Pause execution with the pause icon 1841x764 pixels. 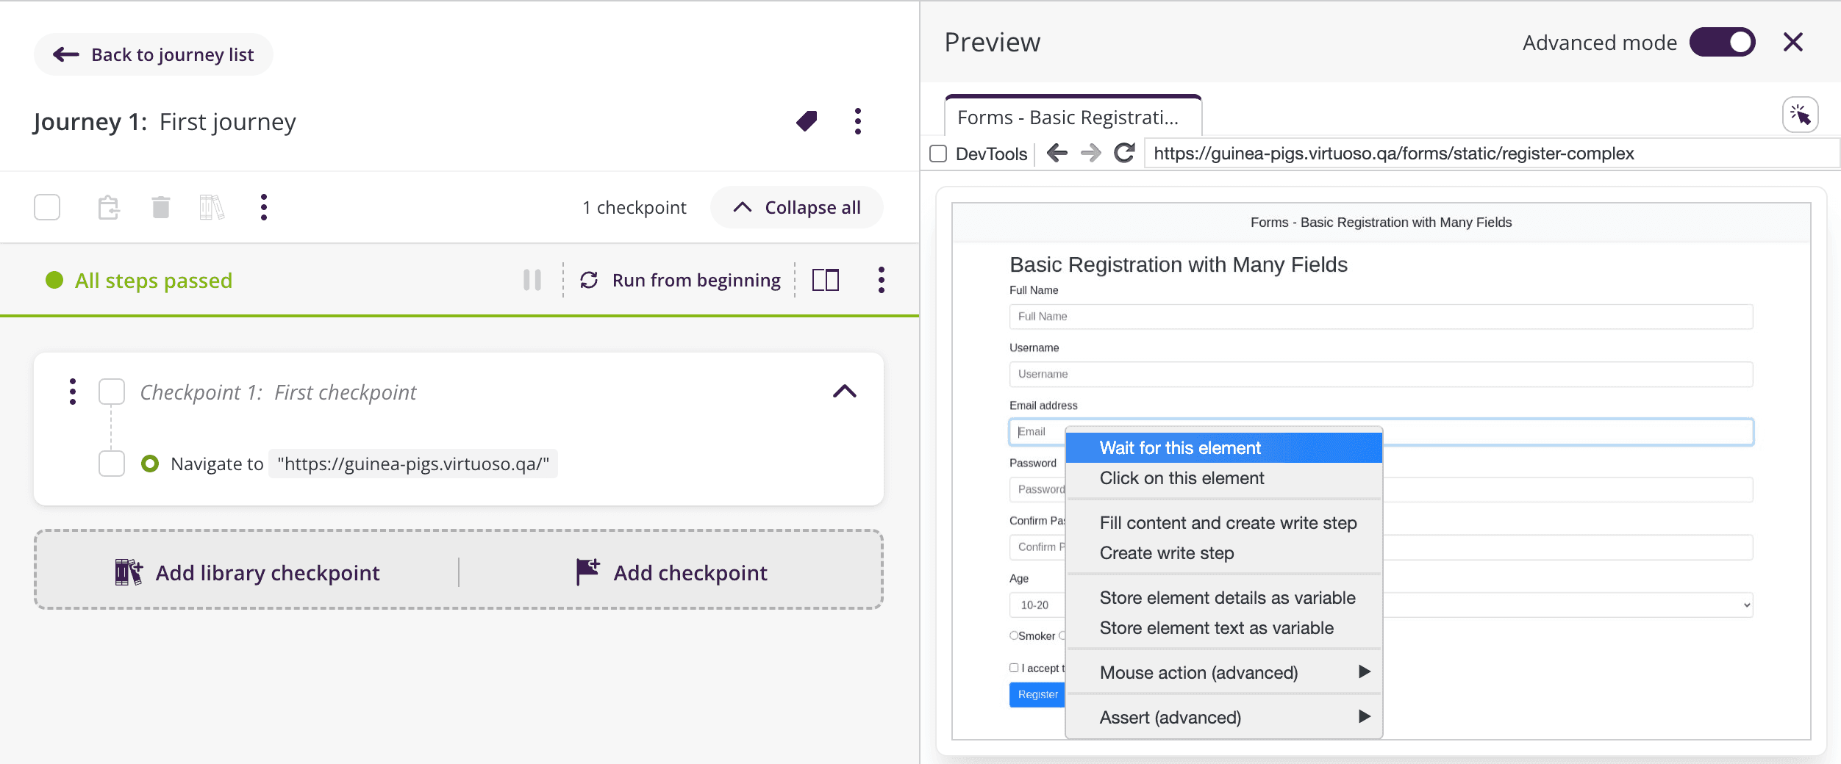(532, 280)
